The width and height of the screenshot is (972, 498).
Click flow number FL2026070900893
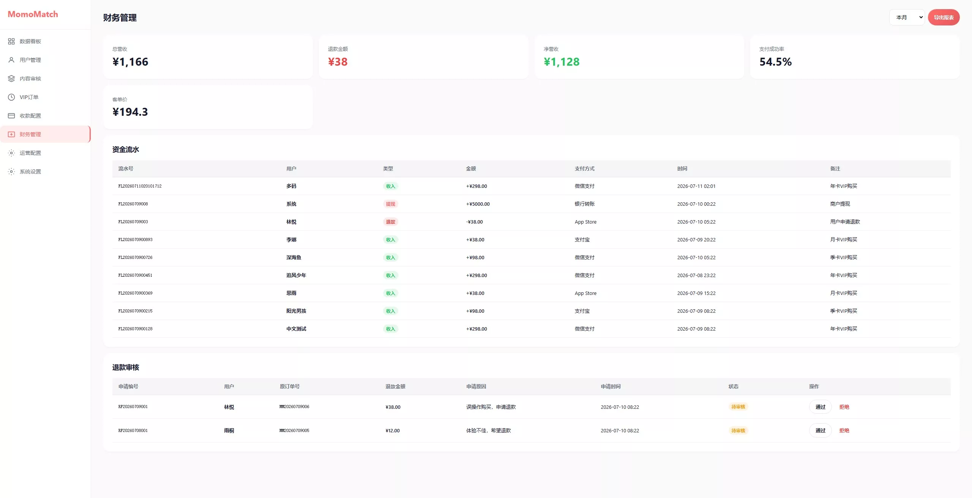[135, 240]
